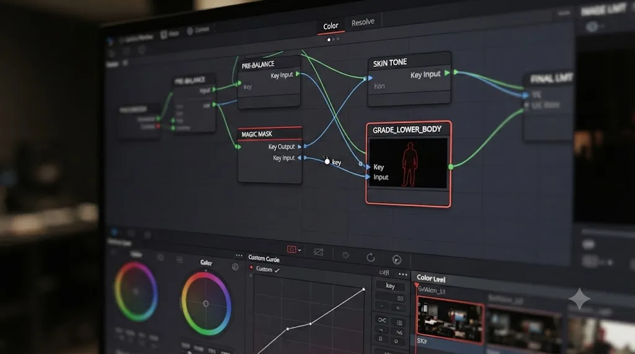The image size is (635, 354).
Task: Select the blurred FINAL LMT node
Action: coord(549,107)
